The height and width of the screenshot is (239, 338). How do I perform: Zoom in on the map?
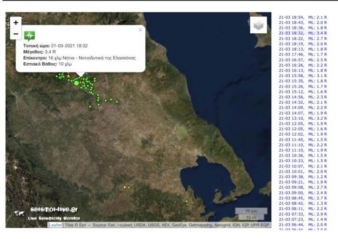(16, 23)
